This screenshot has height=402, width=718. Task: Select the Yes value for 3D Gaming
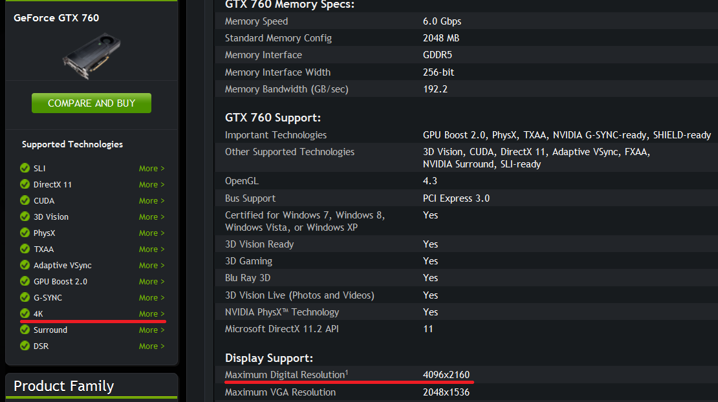(430, 261)
